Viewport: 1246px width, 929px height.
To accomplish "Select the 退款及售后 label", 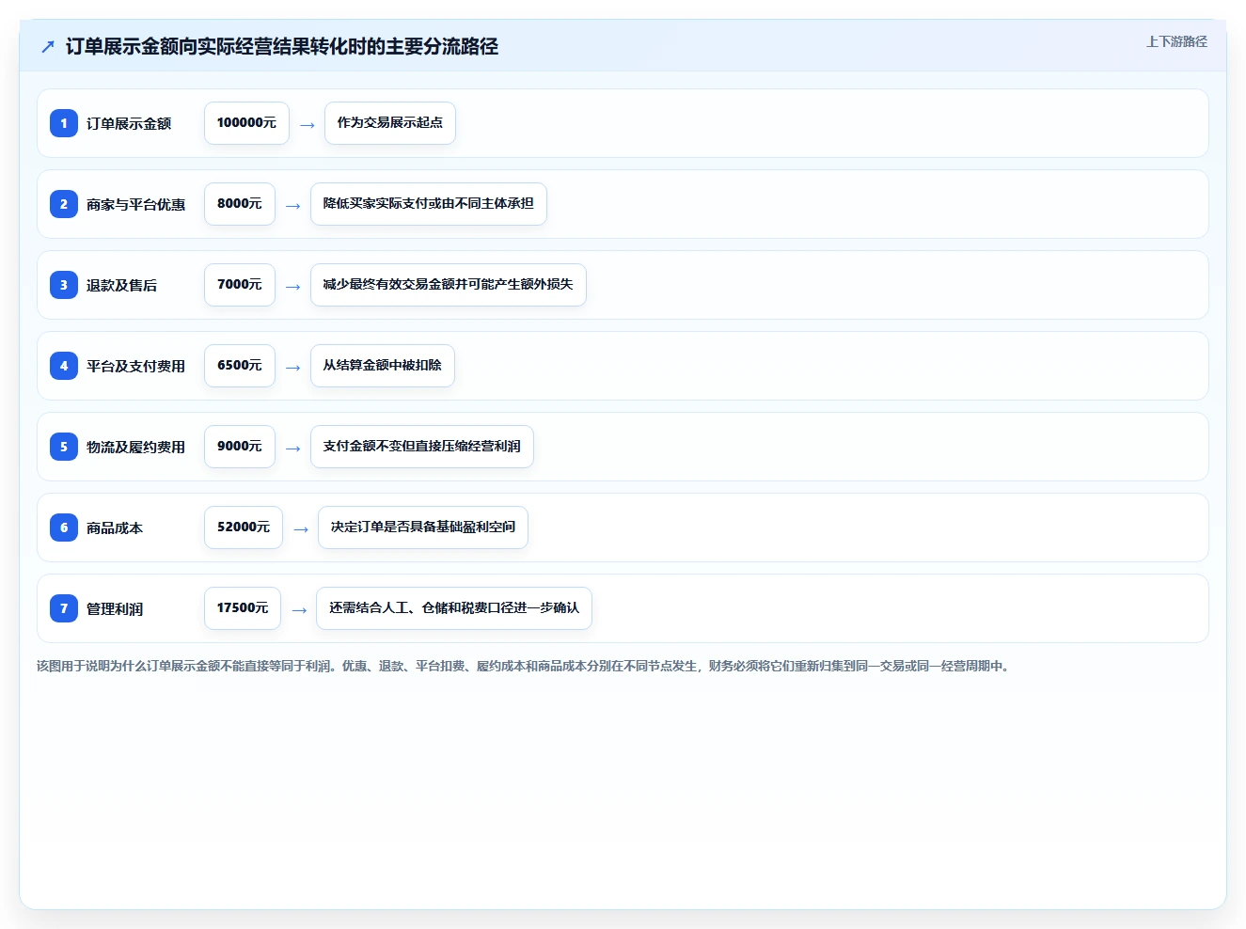I will (121, 285).
